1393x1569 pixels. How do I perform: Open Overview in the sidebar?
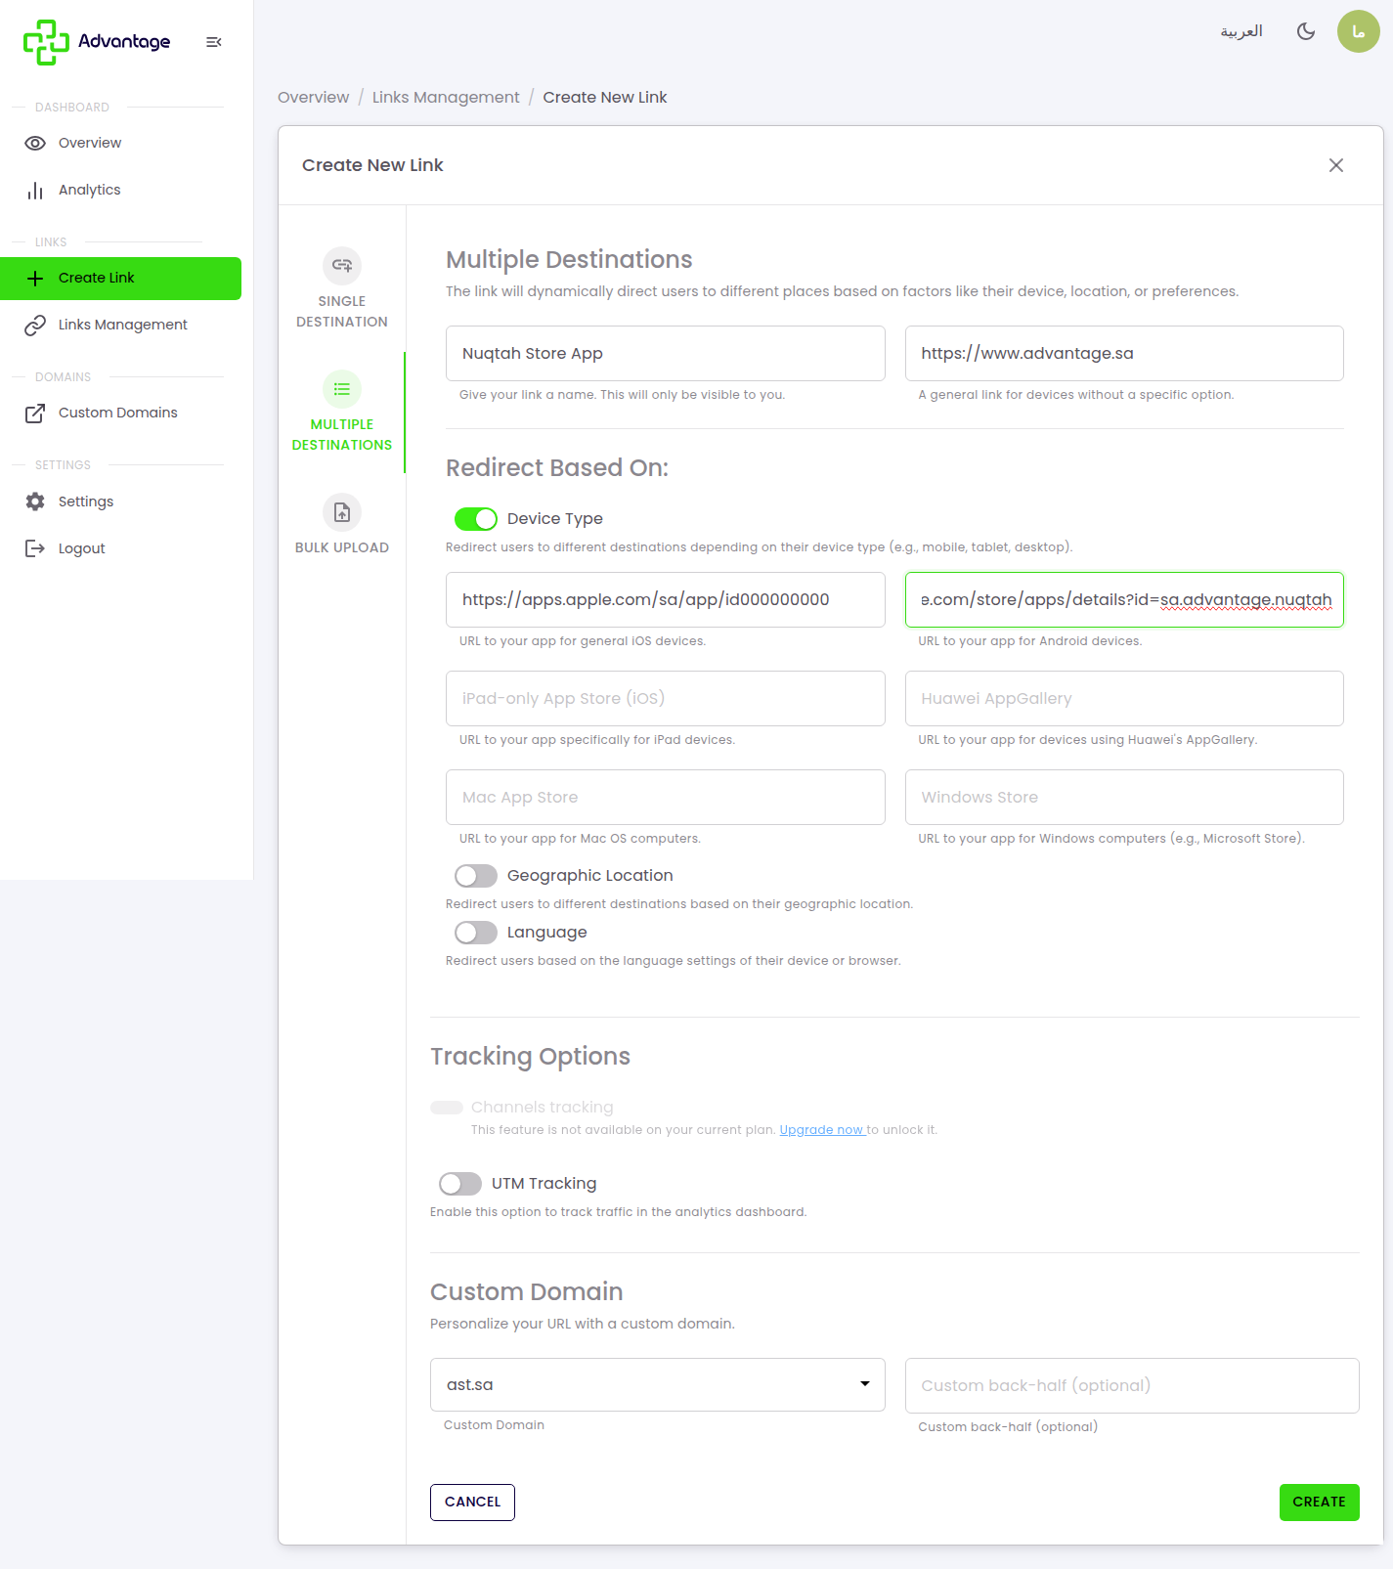[x=121, y=143]
